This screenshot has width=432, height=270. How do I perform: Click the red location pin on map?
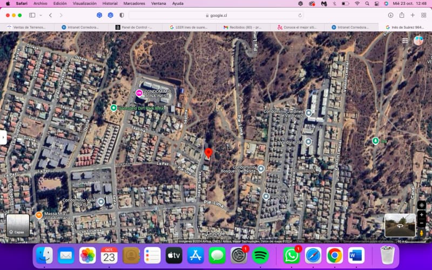click(x=208, y=153)
